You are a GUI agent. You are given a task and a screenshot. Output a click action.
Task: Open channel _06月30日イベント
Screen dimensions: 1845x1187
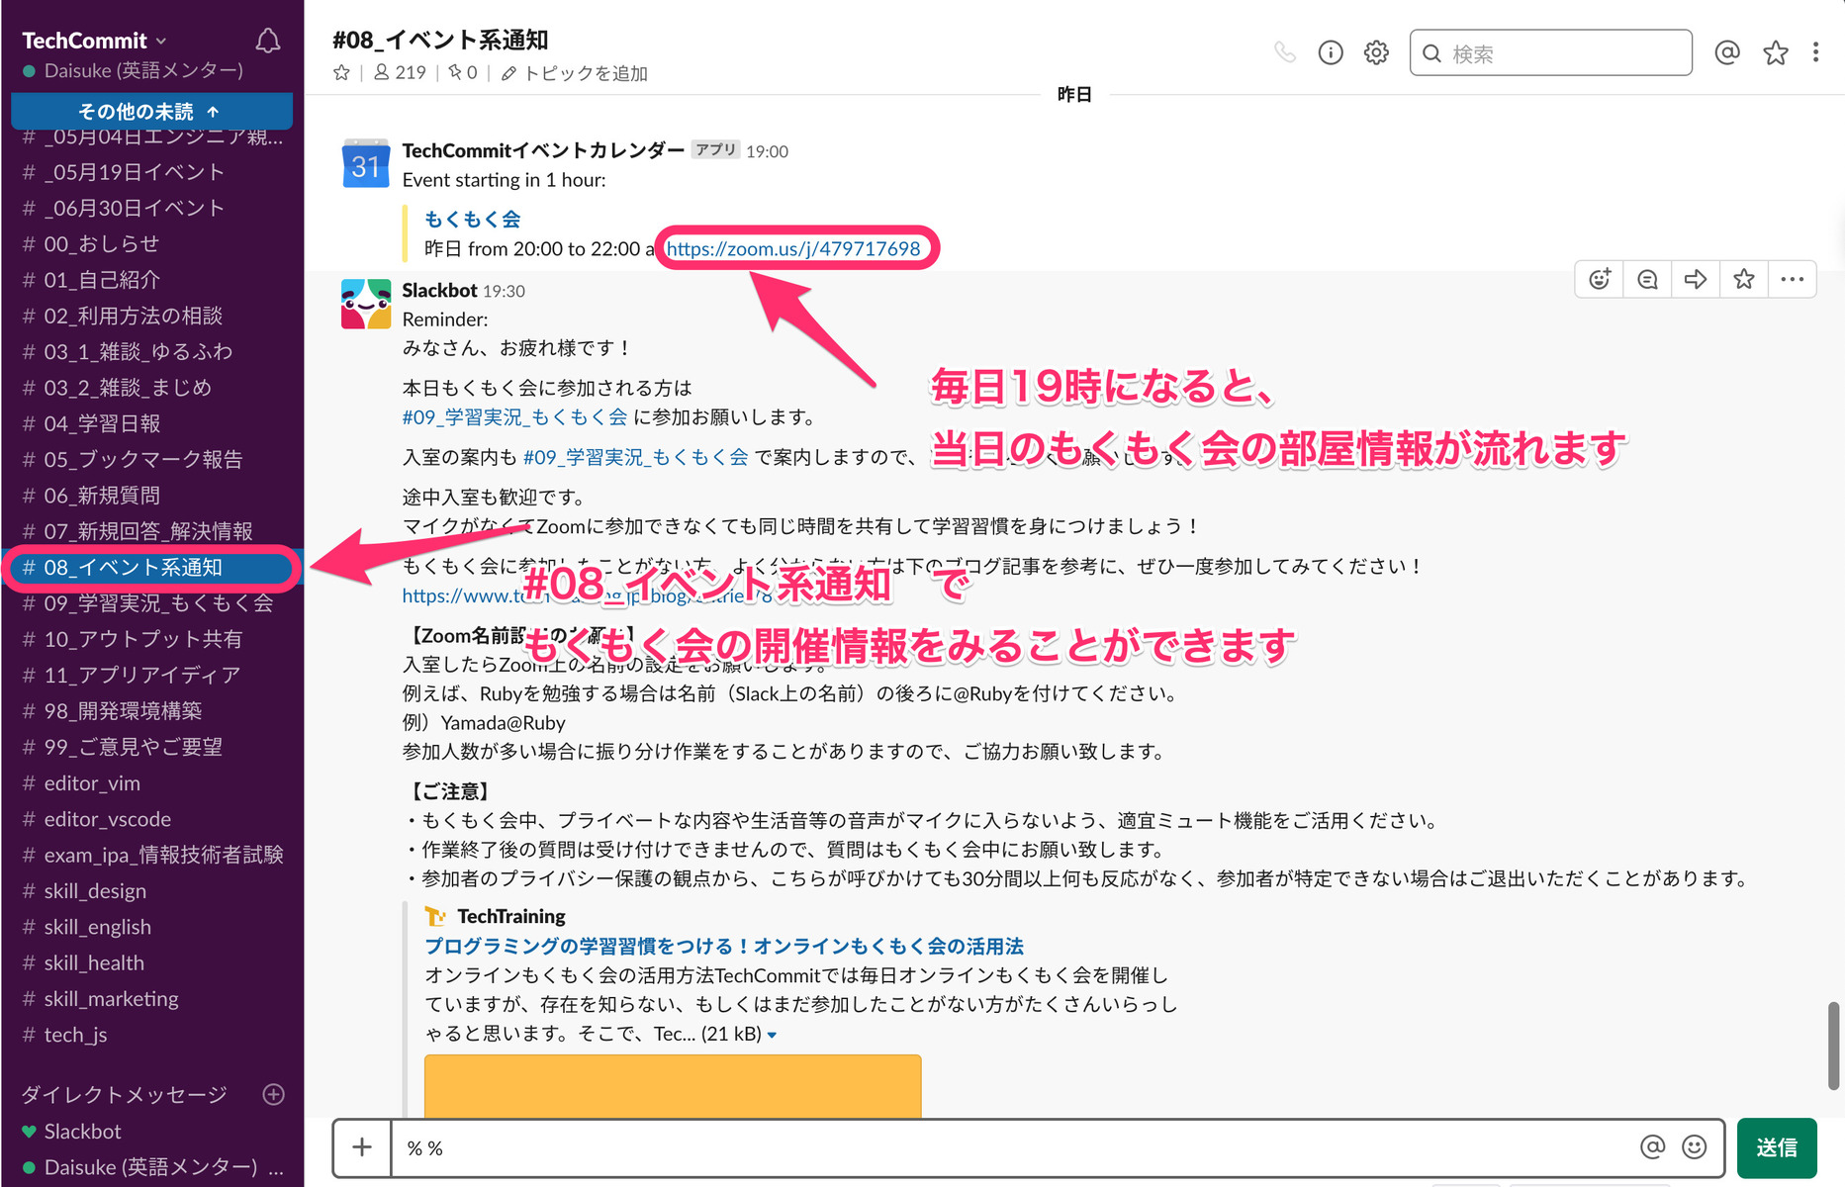click(x=151, y=208)
